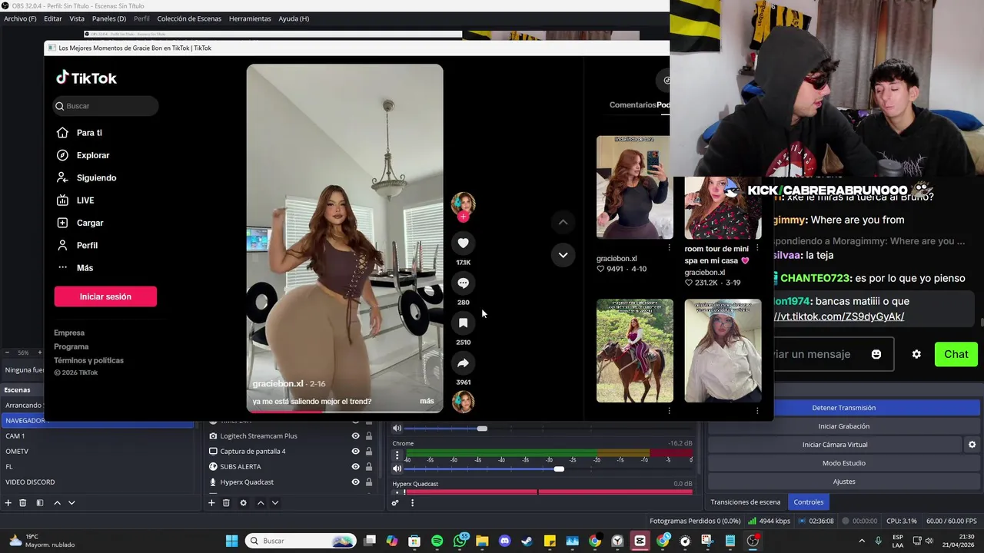Open File Explorer from the taskbar
984x553 pixels.
click(482, 541)
